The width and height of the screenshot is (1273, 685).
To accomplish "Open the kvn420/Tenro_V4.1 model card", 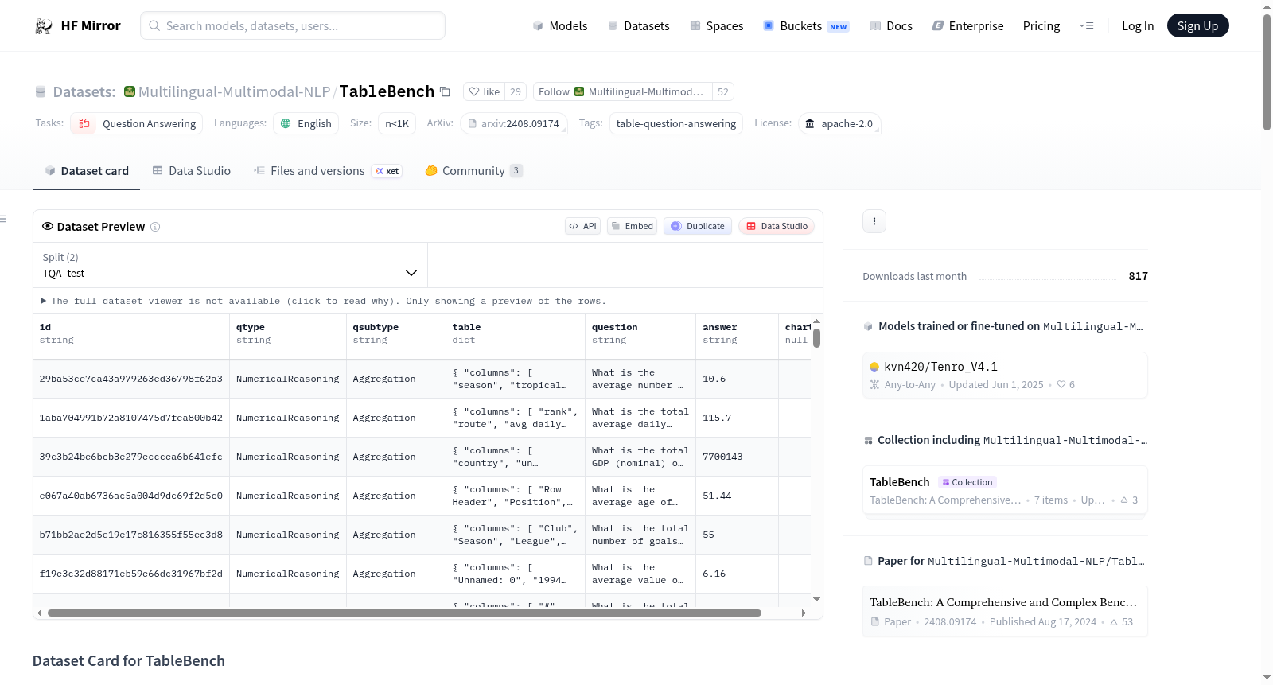I will 1005,375.
